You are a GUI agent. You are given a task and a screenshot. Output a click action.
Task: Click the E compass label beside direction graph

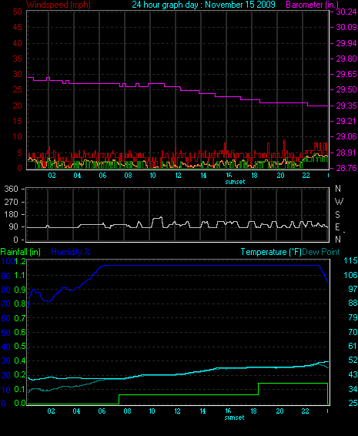coord(337,227)
